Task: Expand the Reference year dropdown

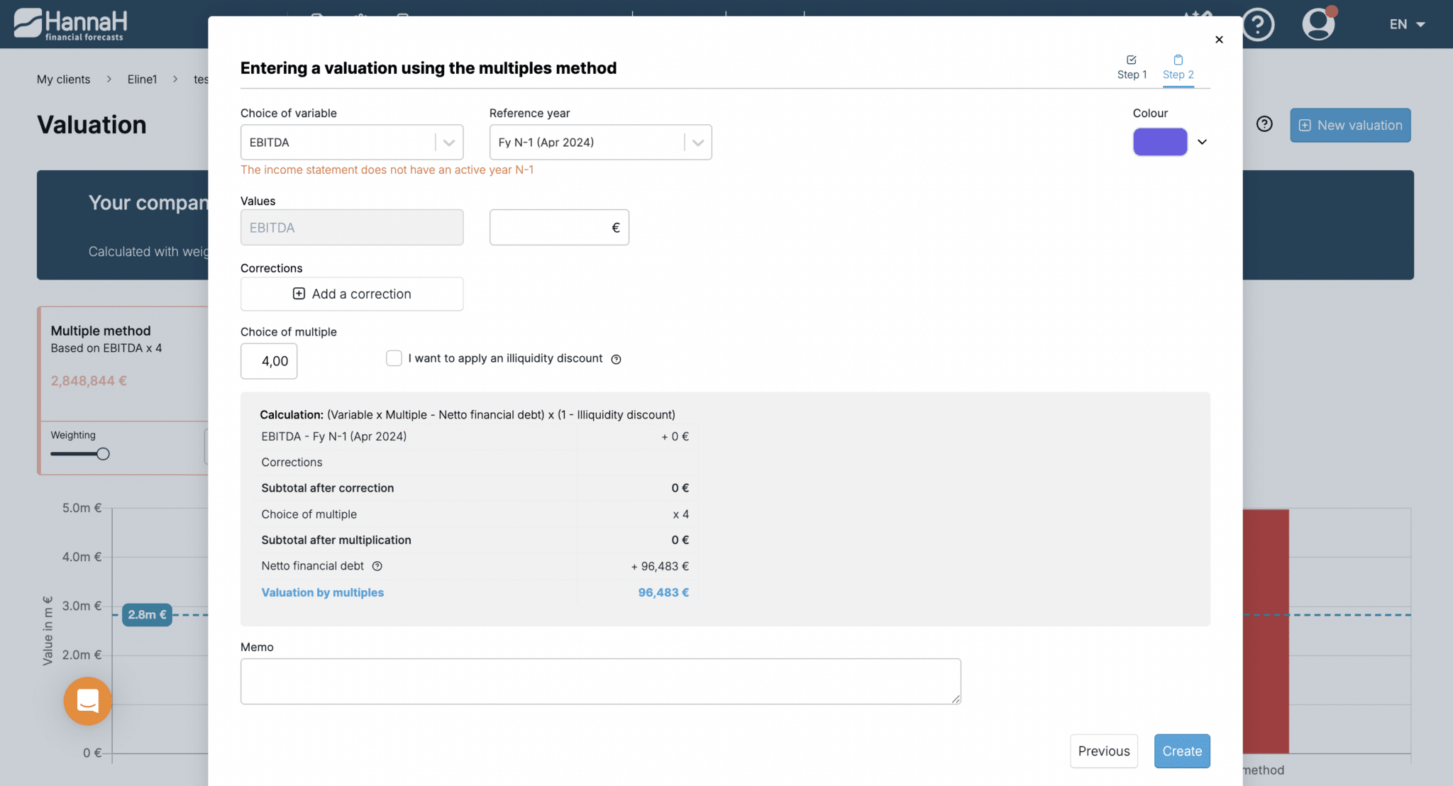Action: coord(600,142)
